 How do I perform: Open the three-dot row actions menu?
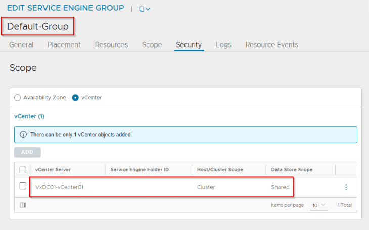[x=346, y=187]
